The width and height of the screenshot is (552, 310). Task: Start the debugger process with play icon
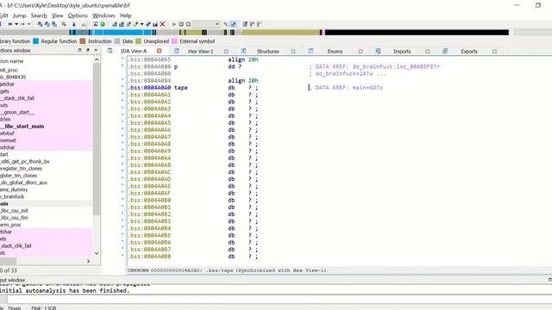(x=174, y=24)
